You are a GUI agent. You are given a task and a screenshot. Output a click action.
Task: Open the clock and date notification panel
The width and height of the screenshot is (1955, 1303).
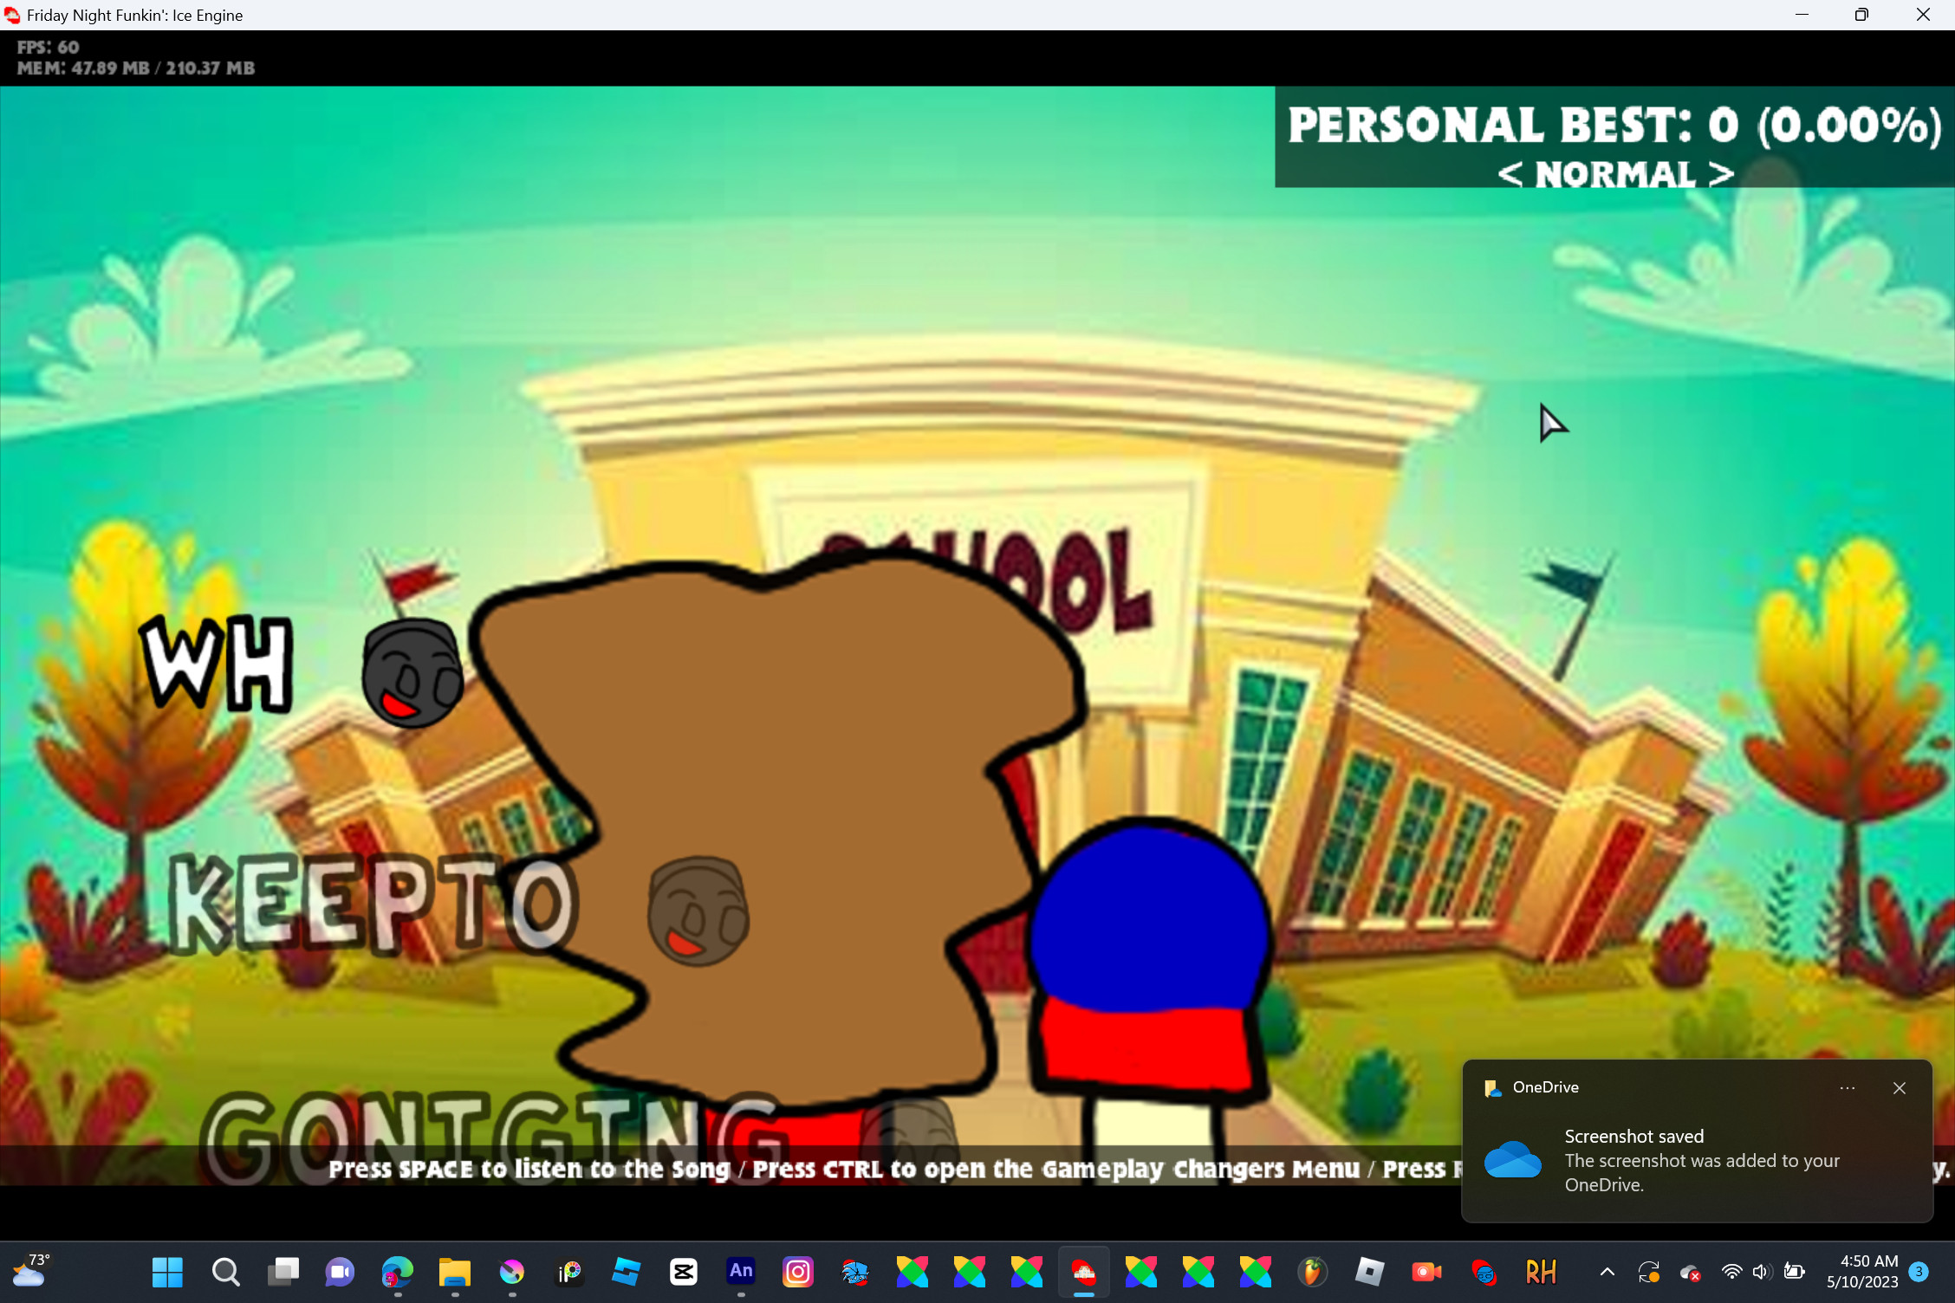[x=1861, y=1271]
